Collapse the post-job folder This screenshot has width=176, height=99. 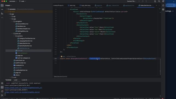[12, 34]
